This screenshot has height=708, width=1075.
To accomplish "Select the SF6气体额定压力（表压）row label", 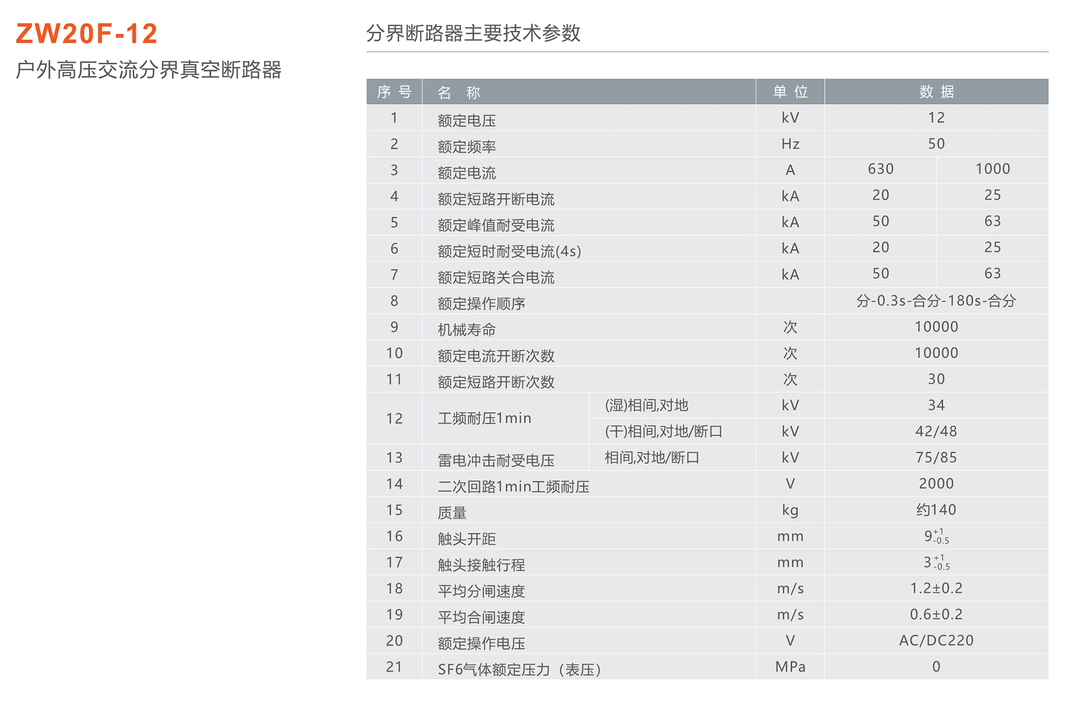I will (x=520, y=668).
